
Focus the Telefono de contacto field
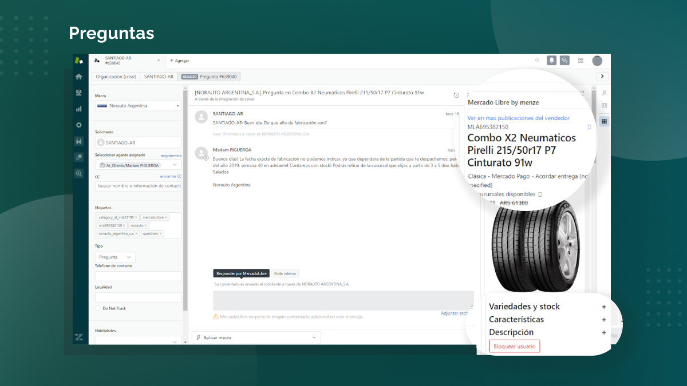pos(138,276)
